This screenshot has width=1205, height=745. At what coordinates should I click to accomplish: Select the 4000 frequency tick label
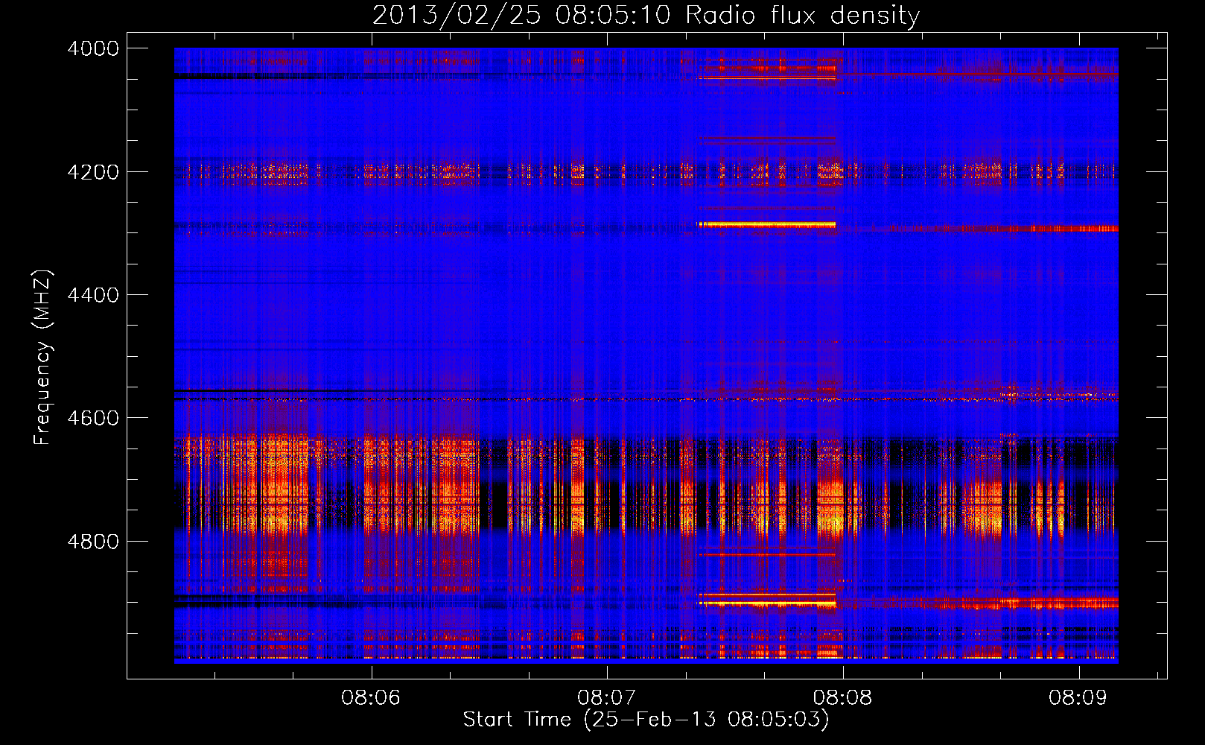click(x=93, y=48)
